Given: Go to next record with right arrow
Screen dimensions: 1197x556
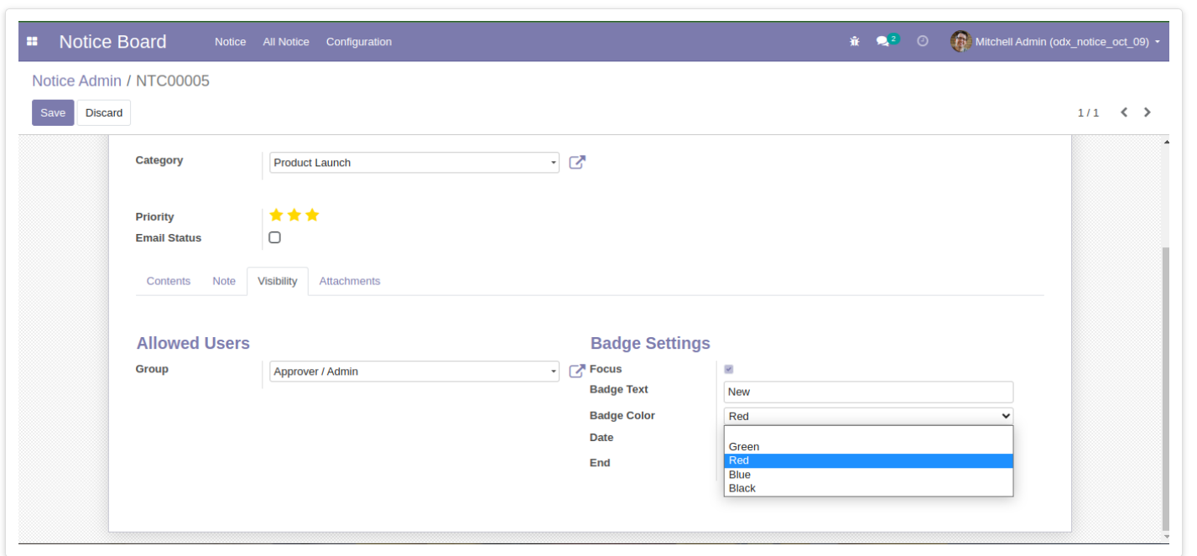Looking at the screenshot, I should pyautogui.click(x=1148, y=112).
